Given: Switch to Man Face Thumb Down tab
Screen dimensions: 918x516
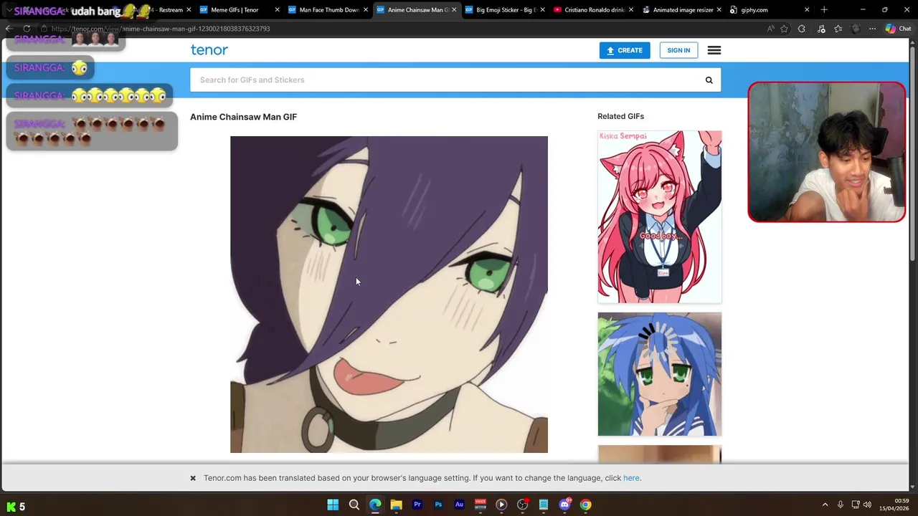Looking at the screenshot, I should click(328, 10).
